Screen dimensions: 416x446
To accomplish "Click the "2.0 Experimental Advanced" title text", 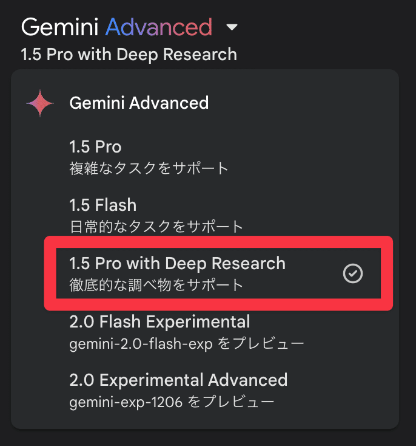I will pyautogui.click(x=178, y=380).
